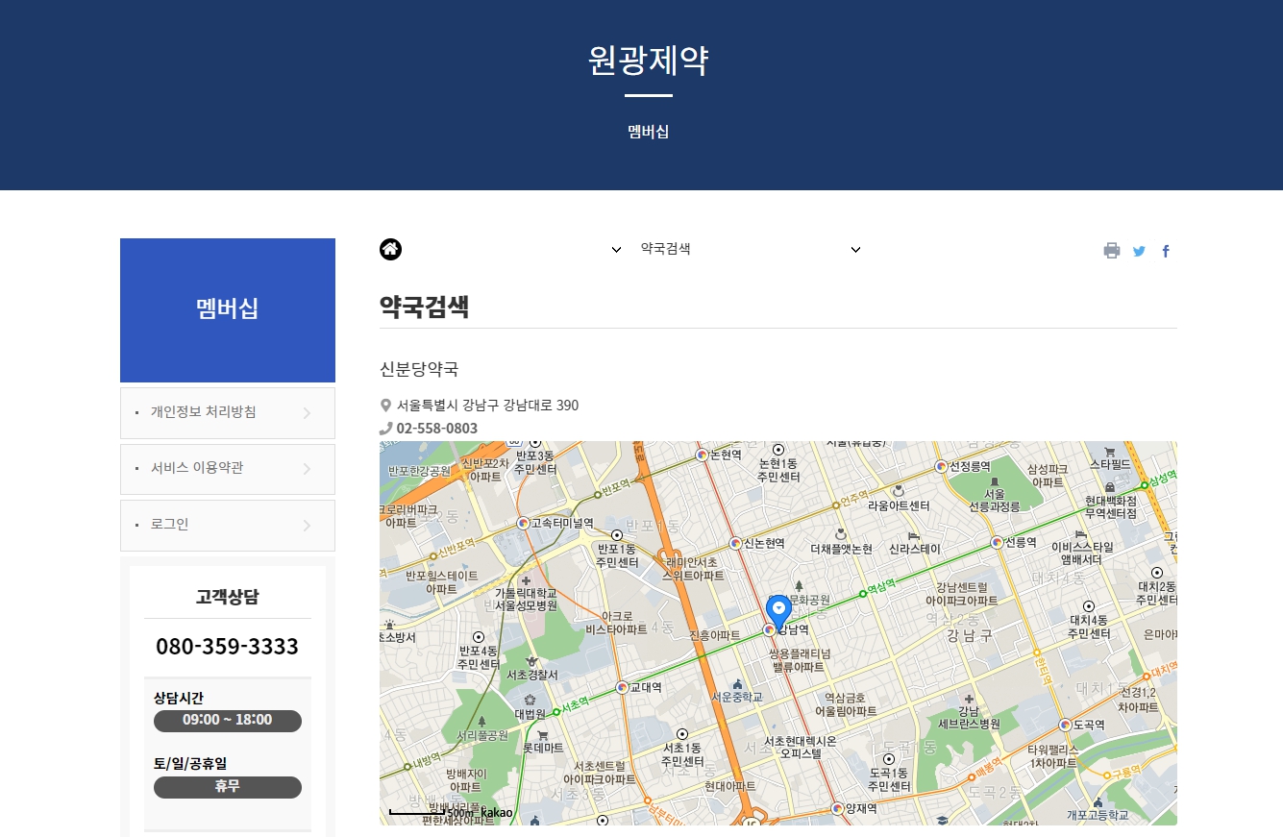Click 쌍용플래티넘 밸류아파트 label on map
The image size is (1283, 837).
(x=799, y=660)
